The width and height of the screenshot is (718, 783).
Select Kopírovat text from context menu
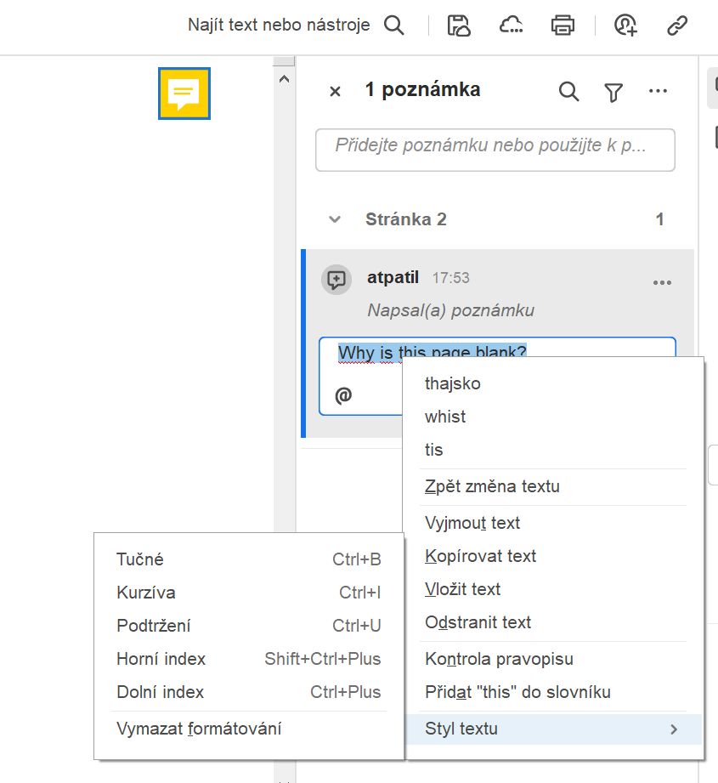pos(480,555)
